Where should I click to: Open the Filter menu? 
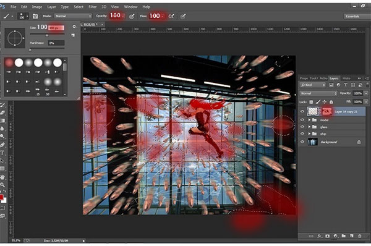tap(93, 7)
